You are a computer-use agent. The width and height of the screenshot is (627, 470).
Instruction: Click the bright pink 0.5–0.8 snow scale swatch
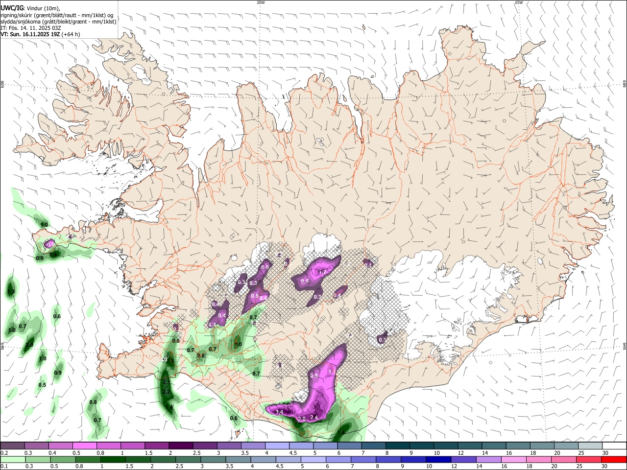tap(84, 446)
